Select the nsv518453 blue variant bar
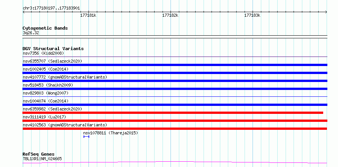Screen dimensions: 338x167 point(175,89)
